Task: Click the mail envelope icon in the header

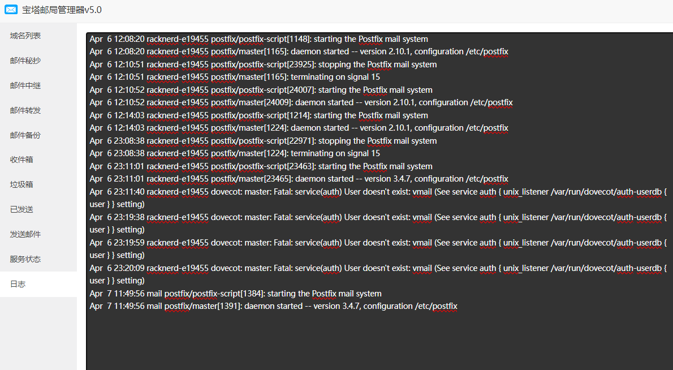Action: [11, 10]
